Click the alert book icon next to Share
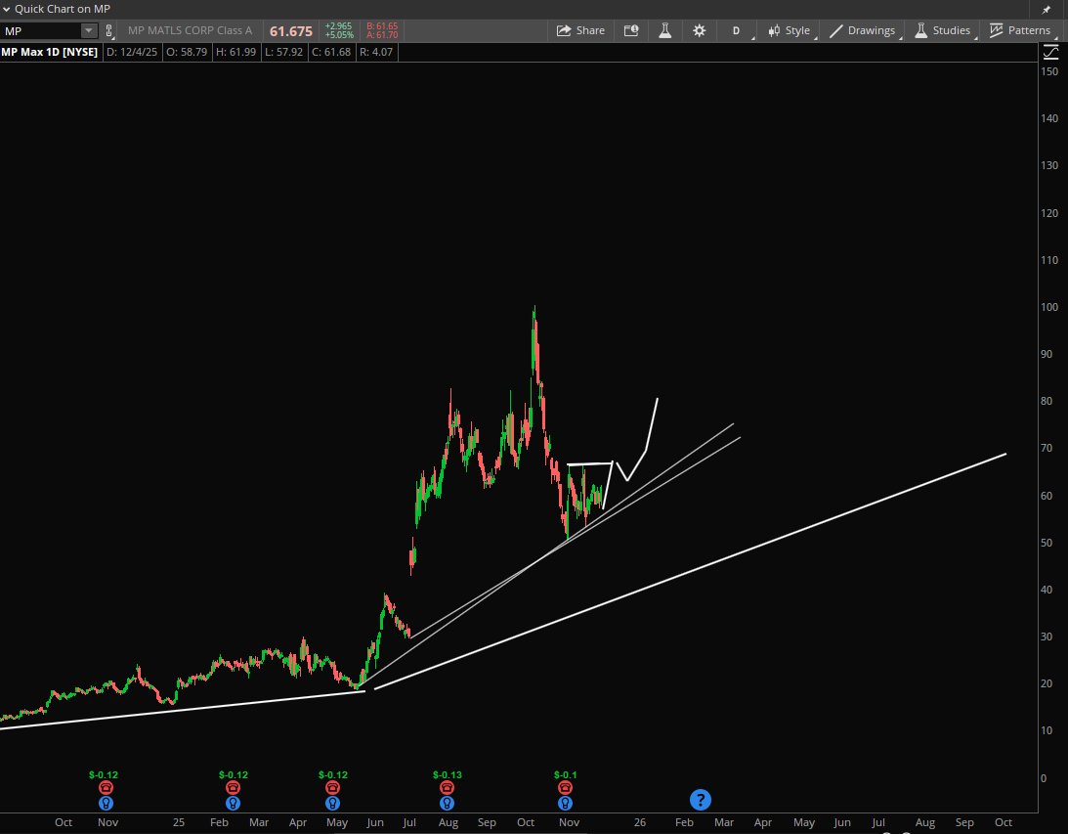Viewport: 1068px width, 834px height. [x=630, y=30]
